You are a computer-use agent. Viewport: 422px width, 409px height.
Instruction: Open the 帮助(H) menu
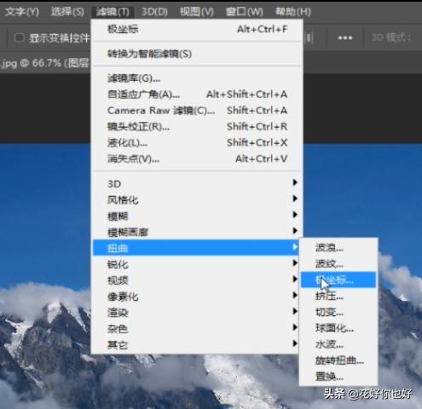click(x=293, y=12)
